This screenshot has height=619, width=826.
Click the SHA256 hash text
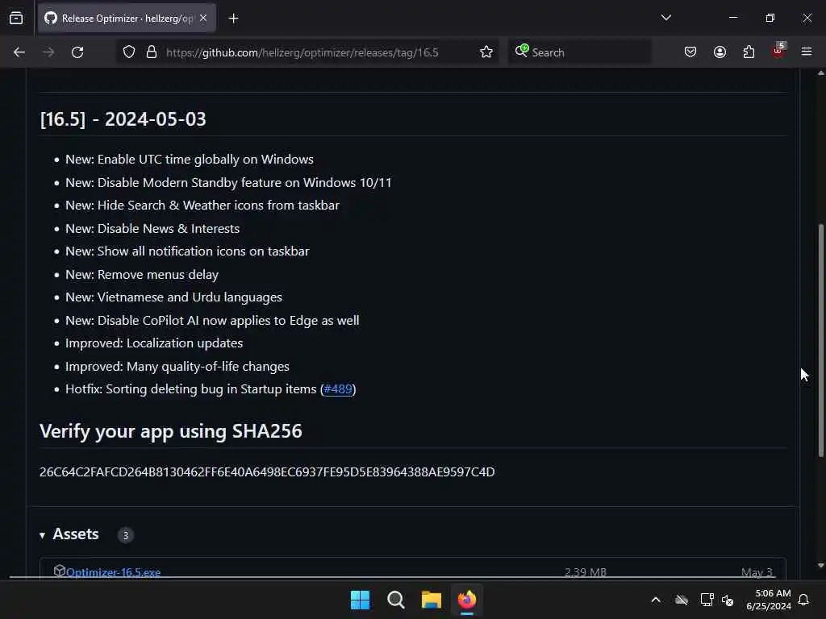click(x=267, y=472)
